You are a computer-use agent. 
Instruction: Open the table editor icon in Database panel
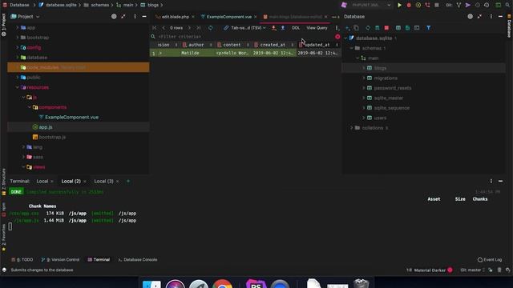pyautogui.click(x=398, y=28)
